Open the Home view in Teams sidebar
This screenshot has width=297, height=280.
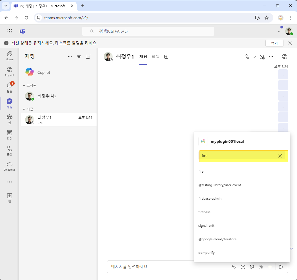(x=10, y=56)
